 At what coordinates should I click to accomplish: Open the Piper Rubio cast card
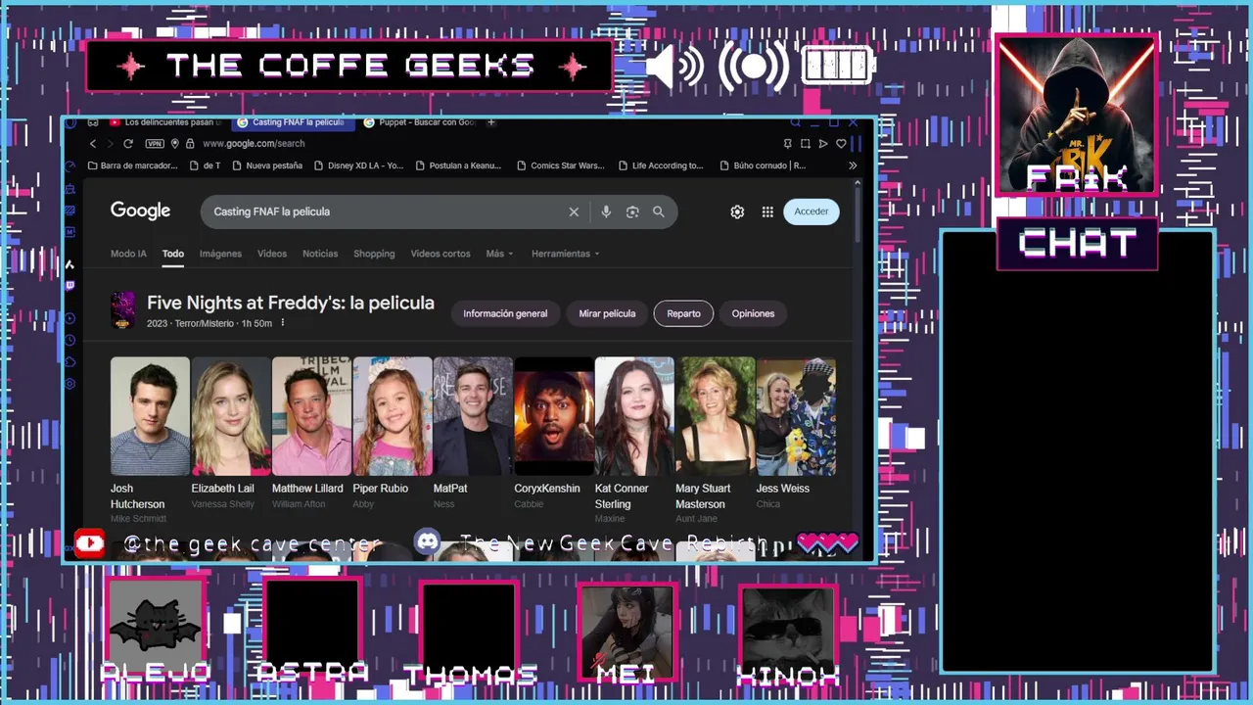393,433
